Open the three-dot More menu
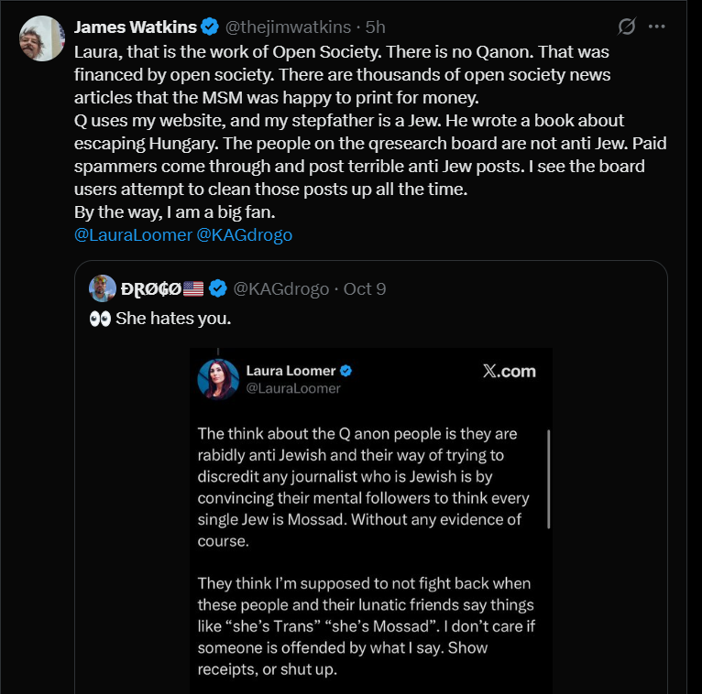The image size is (702, 694). [656, 27]
